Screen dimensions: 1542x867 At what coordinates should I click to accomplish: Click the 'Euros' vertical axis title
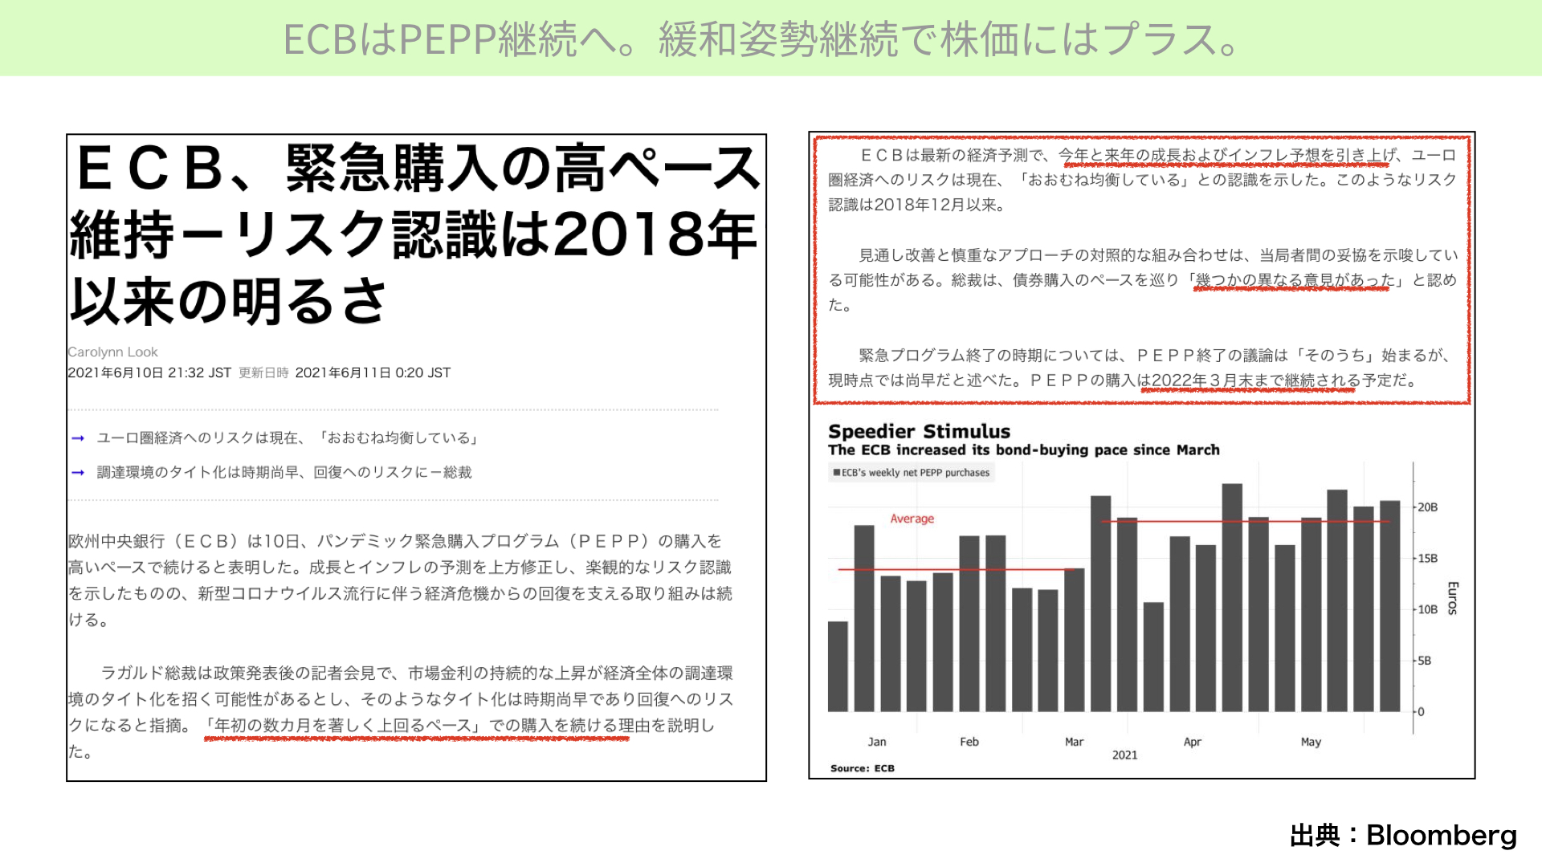coord(1452,598)
